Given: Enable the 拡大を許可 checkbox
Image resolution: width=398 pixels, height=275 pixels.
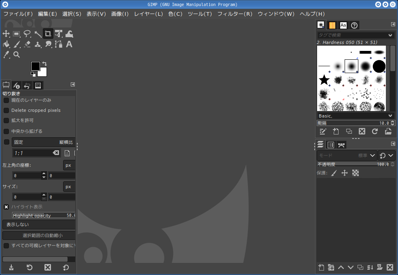Looking at the screenshot, I should tap(6, 121).
